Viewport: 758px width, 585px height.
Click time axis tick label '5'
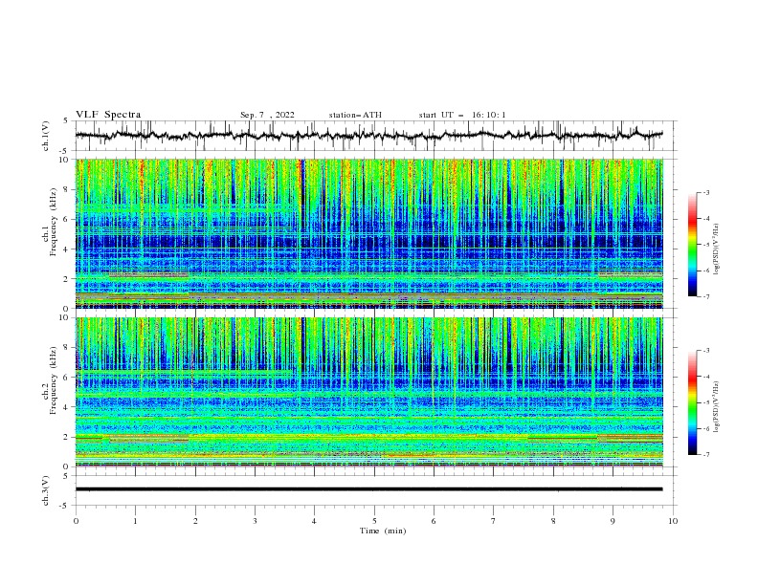click(x=374, y=521)
